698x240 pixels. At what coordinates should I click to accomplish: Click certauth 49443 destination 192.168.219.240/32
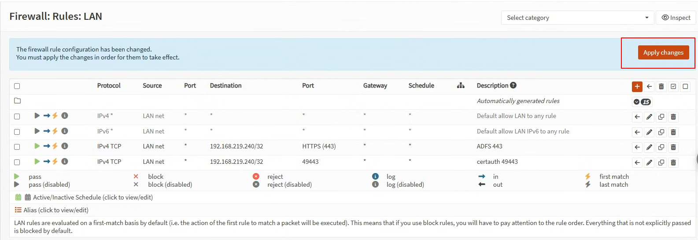click(236, 162)
